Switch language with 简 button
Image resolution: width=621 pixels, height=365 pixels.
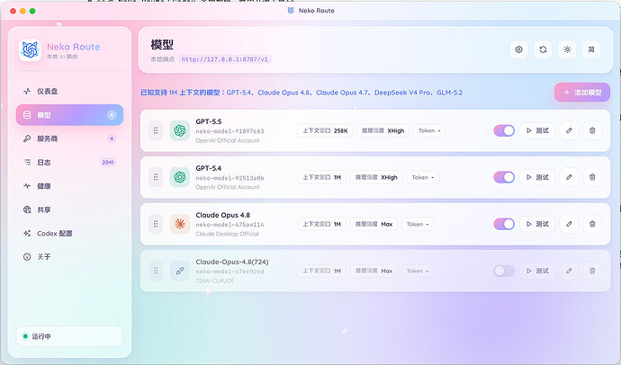pyautogui.click(x=591, y=49)
